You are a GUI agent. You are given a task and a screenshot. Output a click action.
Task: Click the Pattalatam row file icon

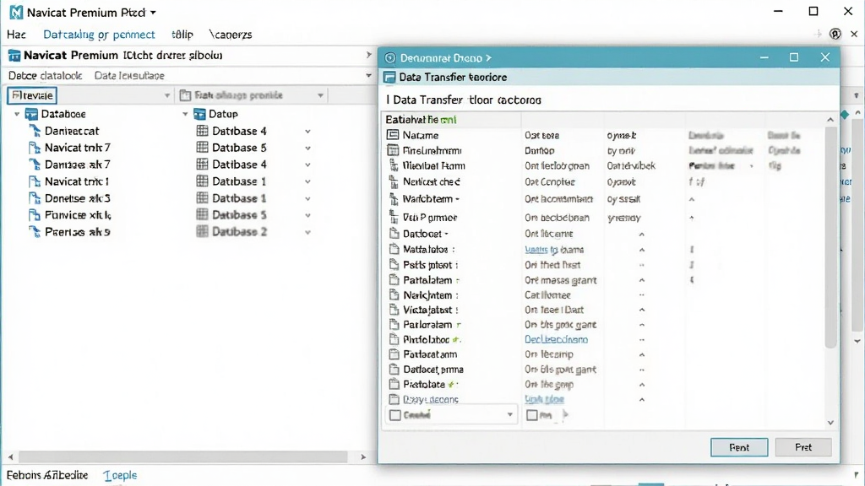(394, 279)
